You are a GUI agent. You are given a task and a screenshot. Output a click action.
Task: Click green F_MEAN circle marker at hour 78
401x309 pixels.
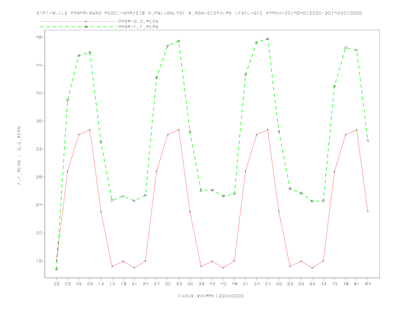point(345,47)
